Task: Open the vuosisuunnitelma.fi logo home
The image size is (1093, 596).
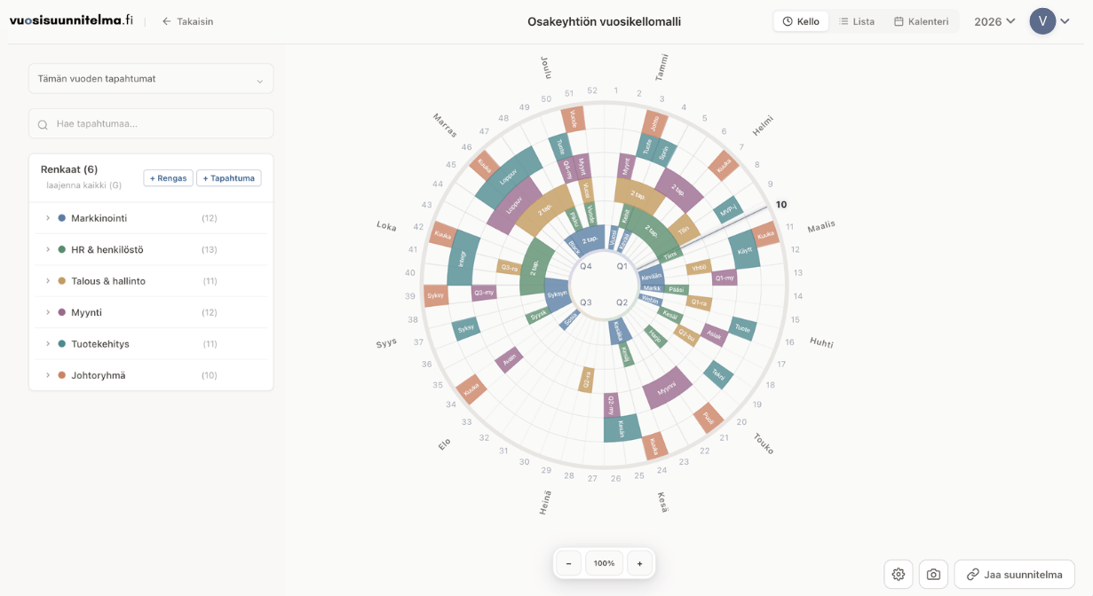Action: pos(71,20)
